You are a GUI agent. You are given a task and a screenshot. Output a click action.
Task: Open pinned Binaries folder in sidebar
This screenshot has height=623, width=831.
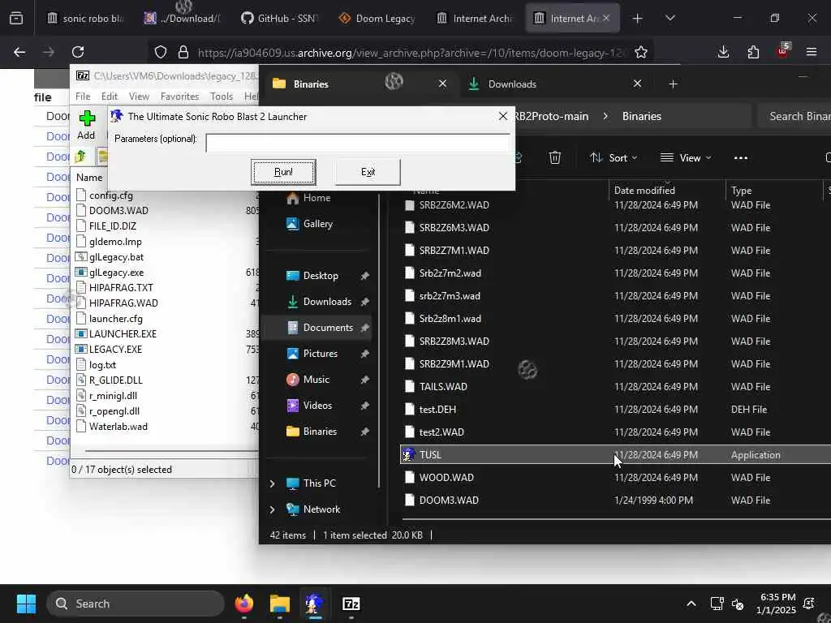[x=320, y=432]
